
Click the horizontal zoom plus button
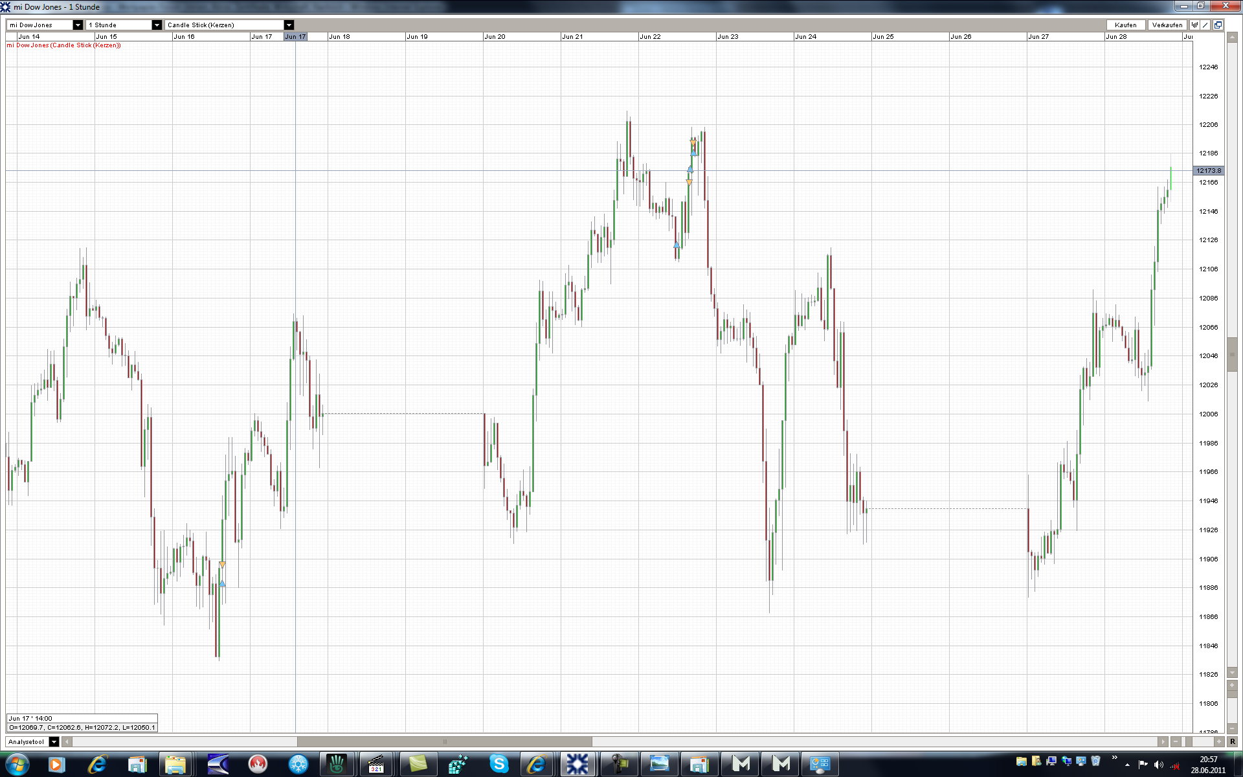1219,741
